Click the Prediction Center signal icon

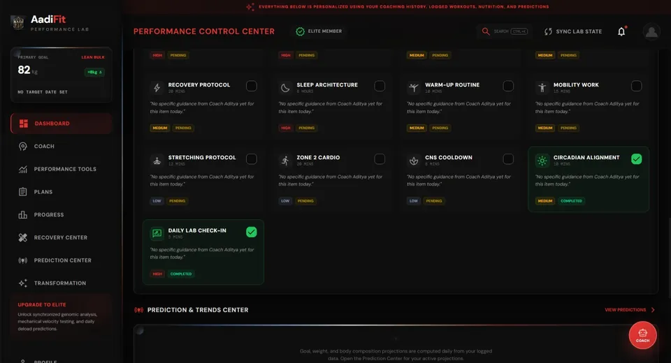(x=22, y=260)
